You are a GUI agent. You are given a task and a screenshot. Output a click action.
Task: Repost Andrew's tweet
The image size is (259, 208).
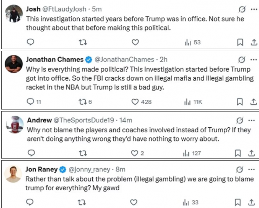tap(83, 153)
